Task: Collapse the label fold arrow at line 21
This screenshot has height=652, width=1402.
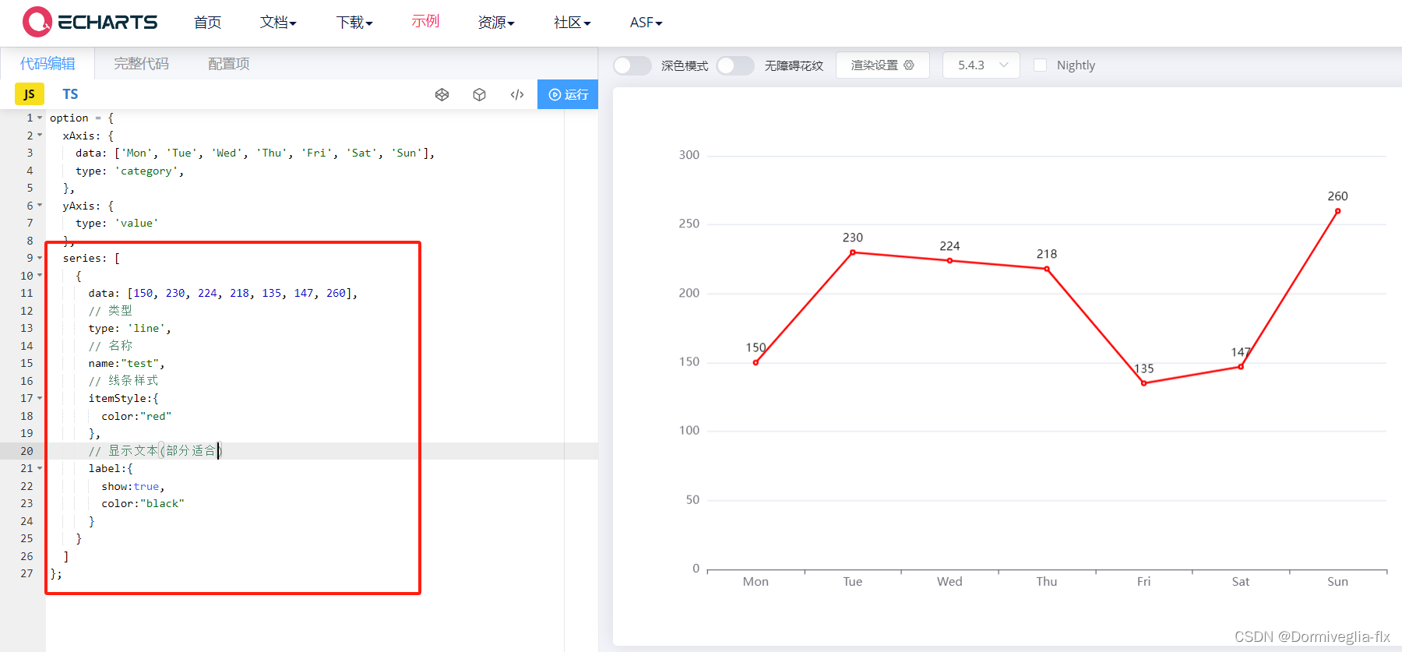Action: tap(40, 468)
